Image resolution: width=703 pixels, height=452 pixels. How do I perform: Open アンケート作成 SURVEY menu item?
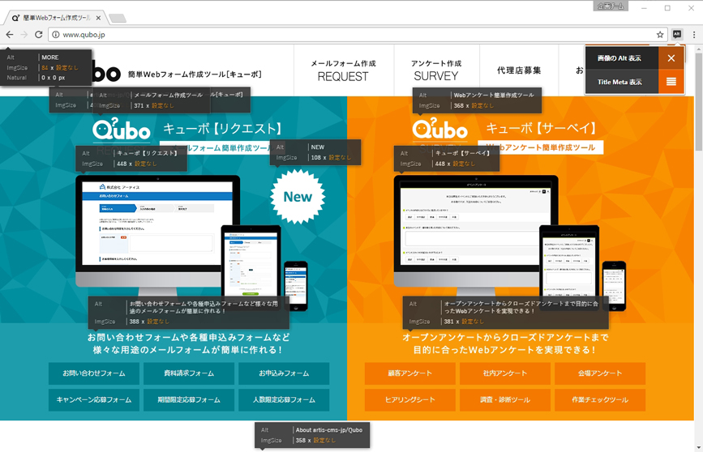[436, 70]
